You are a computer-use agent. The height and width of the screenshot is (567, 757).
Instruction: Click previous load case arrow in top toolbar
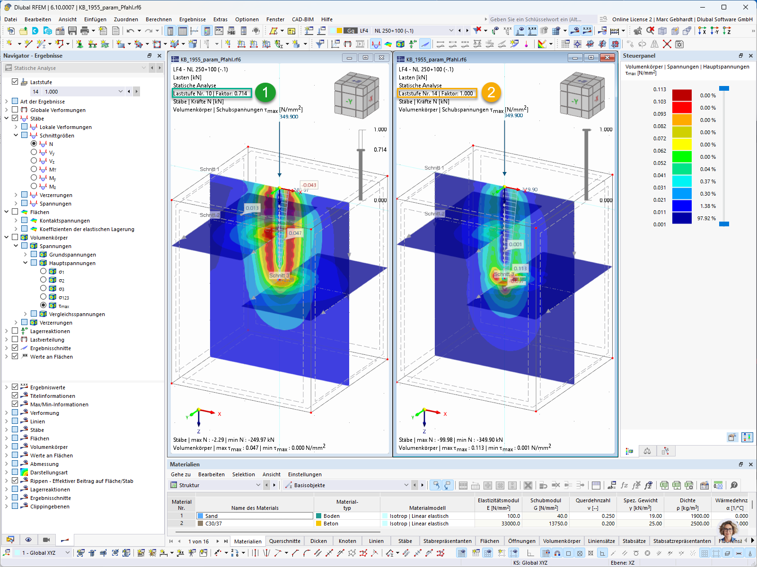pyautogui.click(x=459, y=31)
